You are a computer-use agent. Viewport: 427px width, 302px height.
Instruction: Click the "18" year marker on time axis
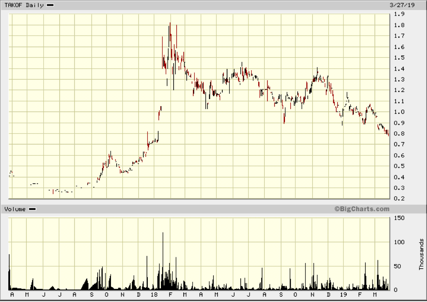click(x=154, y=295)
